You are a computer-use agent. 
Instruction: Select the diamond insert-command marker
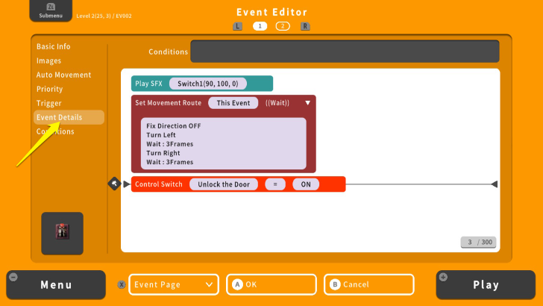(x=114, y=184)
